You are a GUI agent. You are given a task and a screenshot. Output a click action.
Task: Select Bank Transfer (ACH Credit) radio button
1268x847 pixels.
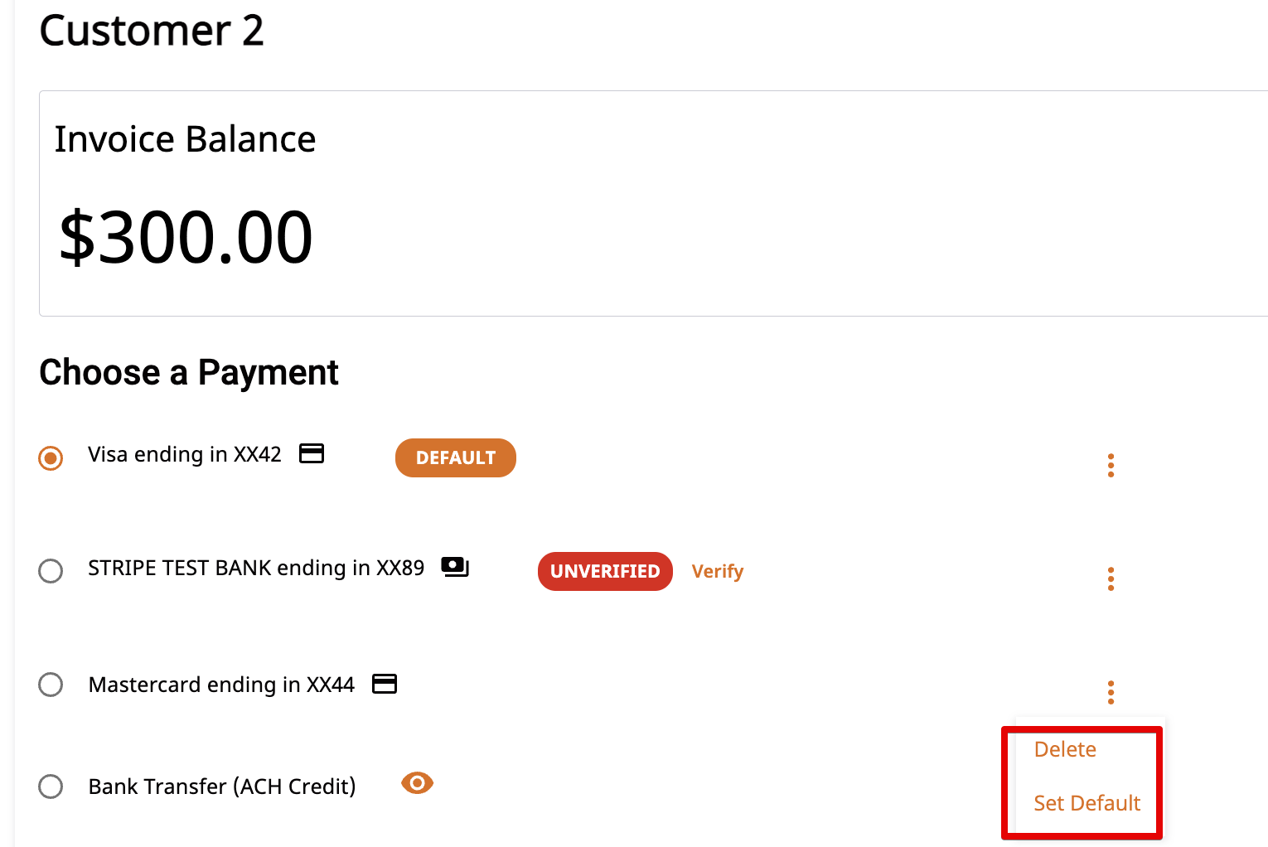[51, 786]
